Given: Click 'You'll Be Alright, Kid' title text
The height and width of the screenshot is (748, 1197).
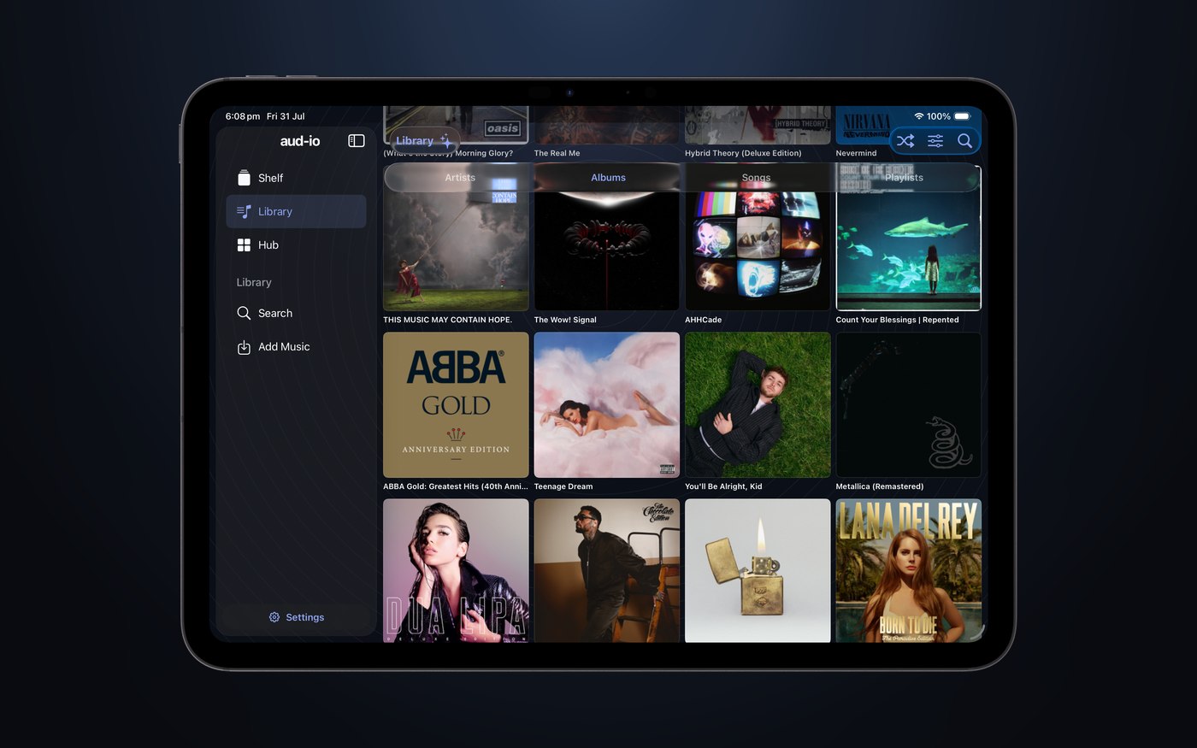Looking at the screenshot, I should click(723, 486).
